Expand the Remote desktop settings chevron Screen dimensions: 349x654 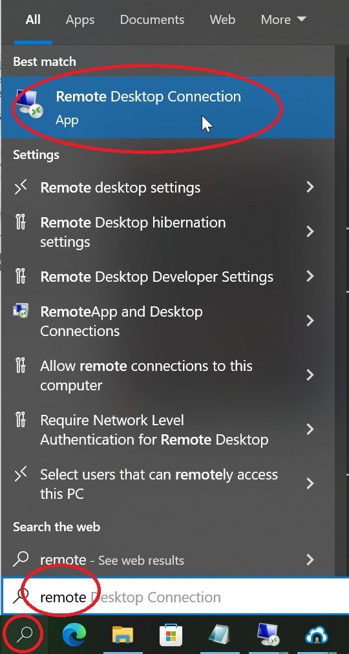(x=310, y=187)
